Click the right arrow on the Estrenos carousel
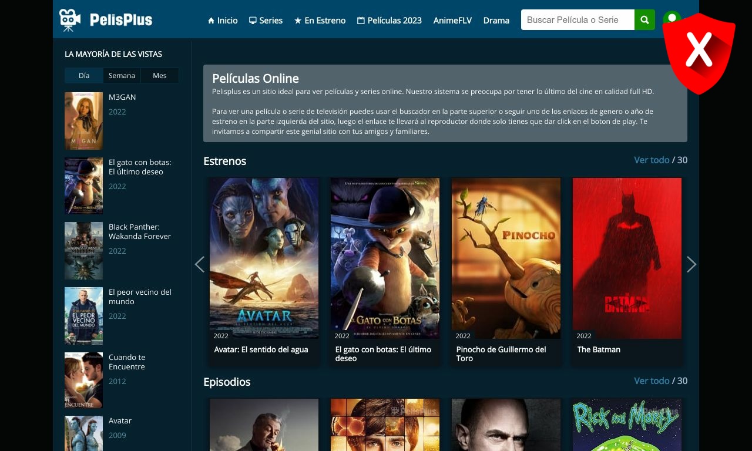752x451 pixels. (x=692, y=264)
